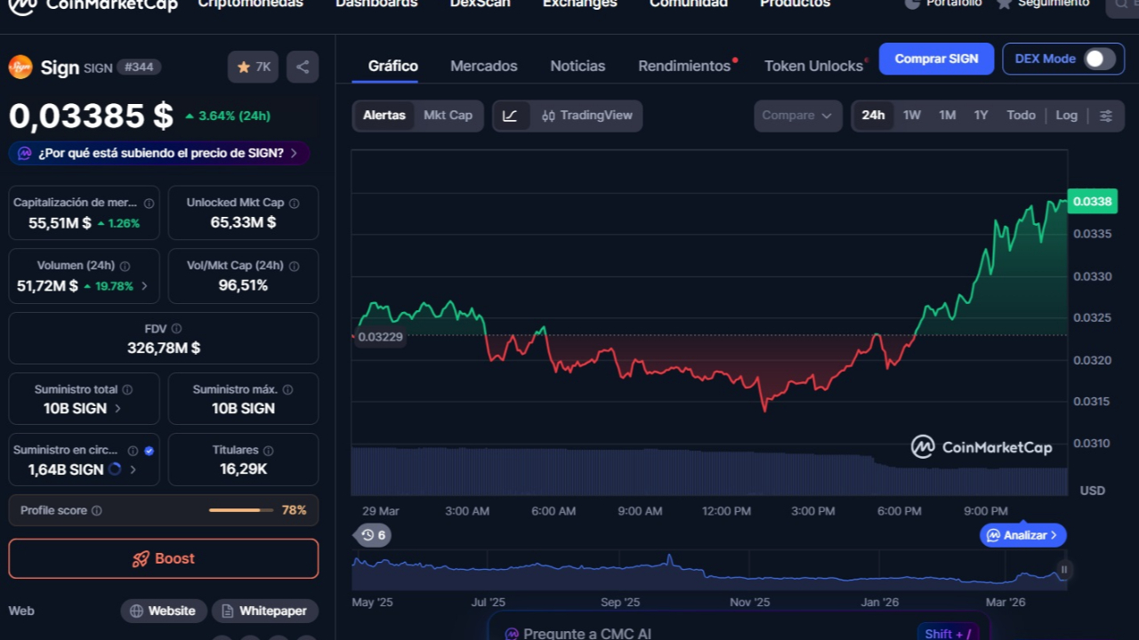Open the Dashboards menu
This screenshot has width=1139, height=640.
(x=376, y=4)
